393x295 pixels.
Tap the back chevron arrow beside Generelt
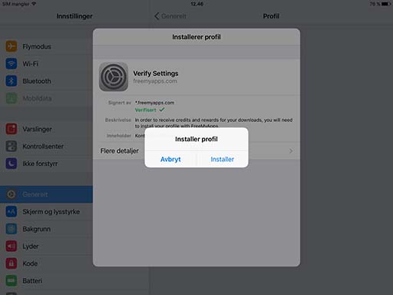point(157,16)
